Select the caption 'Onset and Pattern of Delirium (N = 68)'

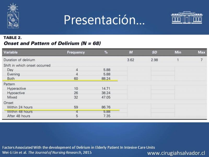52,43
